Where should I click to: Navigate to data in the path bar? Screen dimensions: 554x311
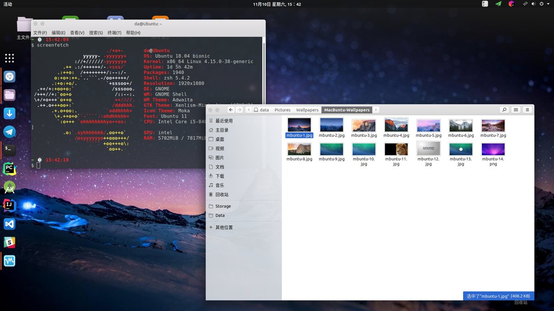point(261,110)
